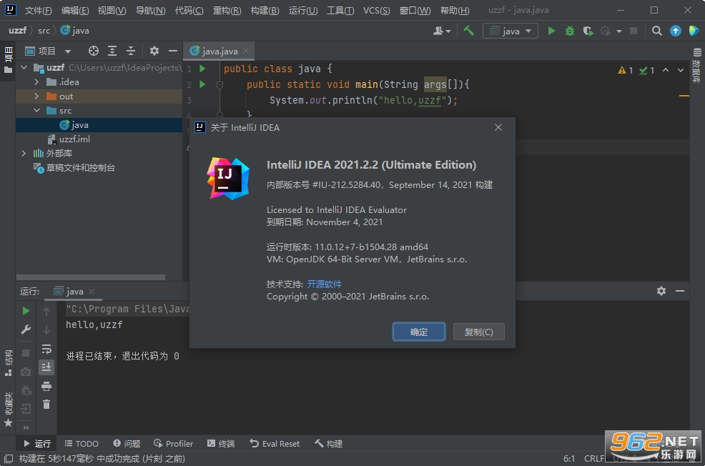Expand the out folder
This screenshot has width=705, height=466.
36,96
